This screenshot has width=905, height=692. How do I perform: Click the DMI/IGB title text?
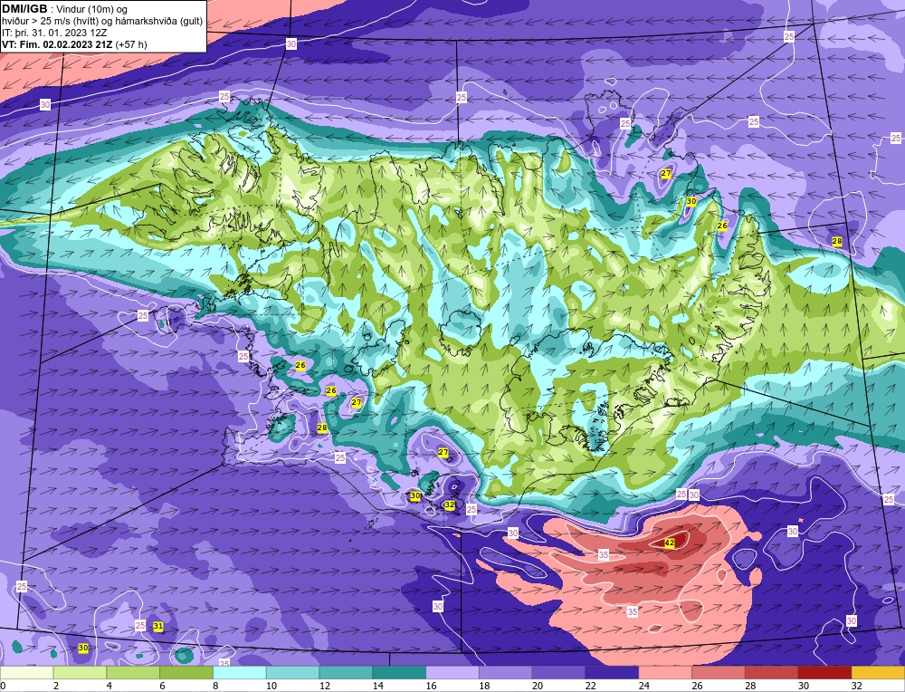tap(24, 9)
